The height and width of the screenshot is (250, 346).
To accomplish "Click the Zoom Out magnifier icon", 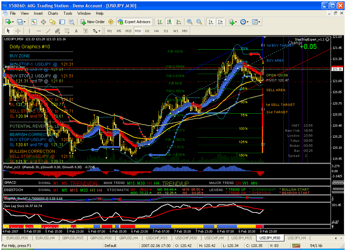I will point(199,22).
